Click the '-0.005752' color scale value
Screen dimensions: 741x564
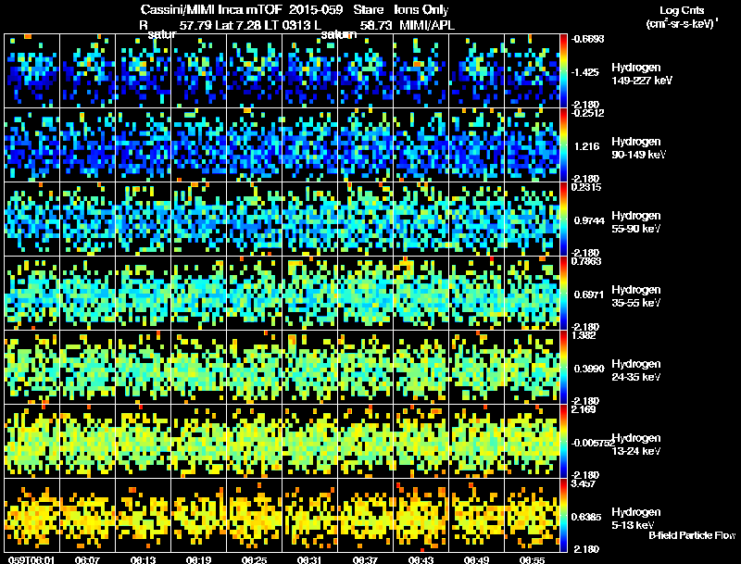(593, 443)
